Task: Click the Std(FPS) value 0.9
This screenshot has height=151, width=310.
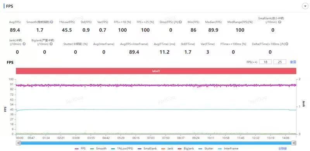Action: pos(86,30)
